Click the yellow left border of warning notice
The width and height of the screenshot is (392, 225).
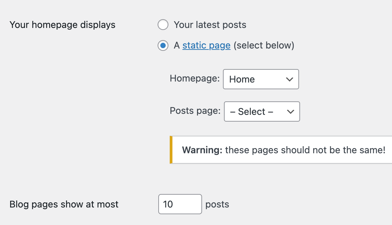tap(171, 150)
